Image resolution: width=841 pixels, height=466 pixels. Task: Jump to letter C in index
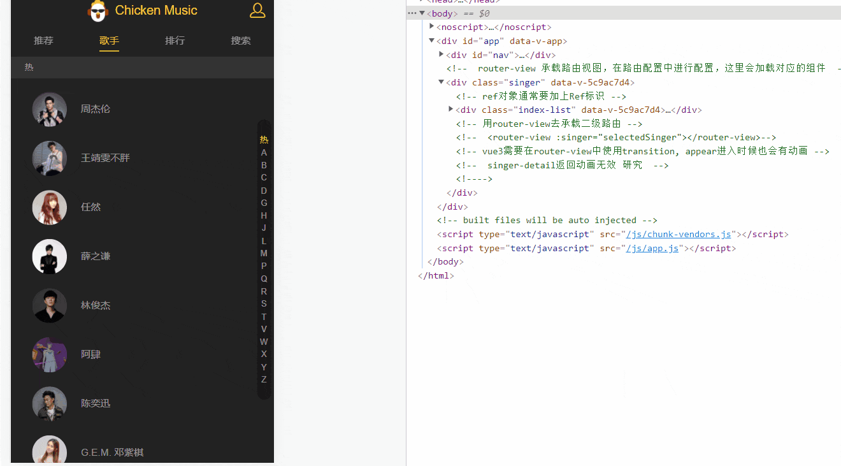(x=264, y=177)
